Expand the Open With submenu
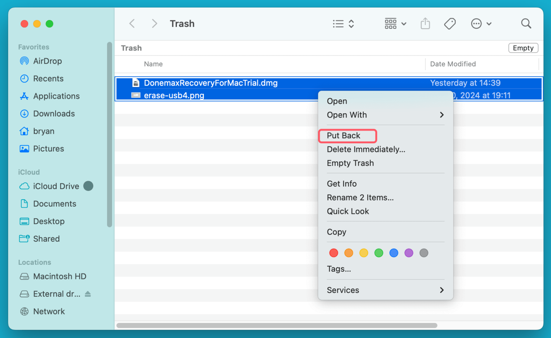The width and height of the screenshot is (551, 338). [347, 115]
